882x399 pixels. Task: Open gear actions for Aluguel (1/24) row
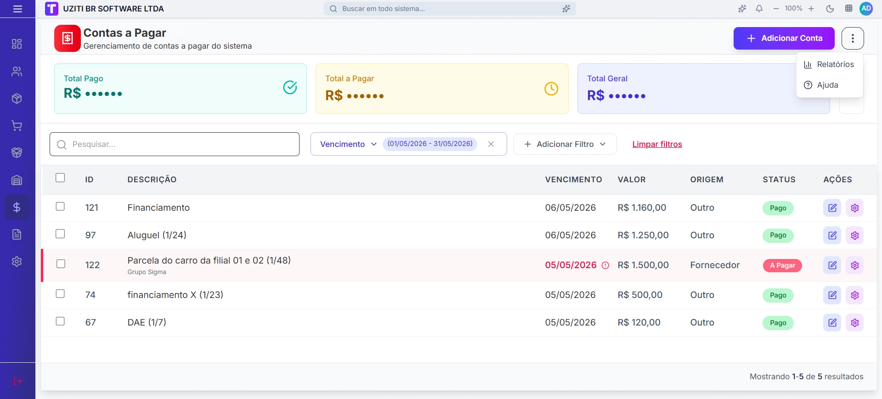(x=854, y=236)
